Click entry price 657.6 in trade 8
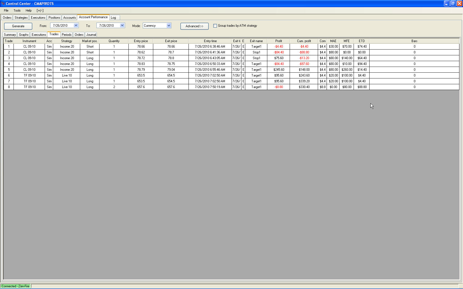This screenshot has width=463, height=289. (141, 87)
